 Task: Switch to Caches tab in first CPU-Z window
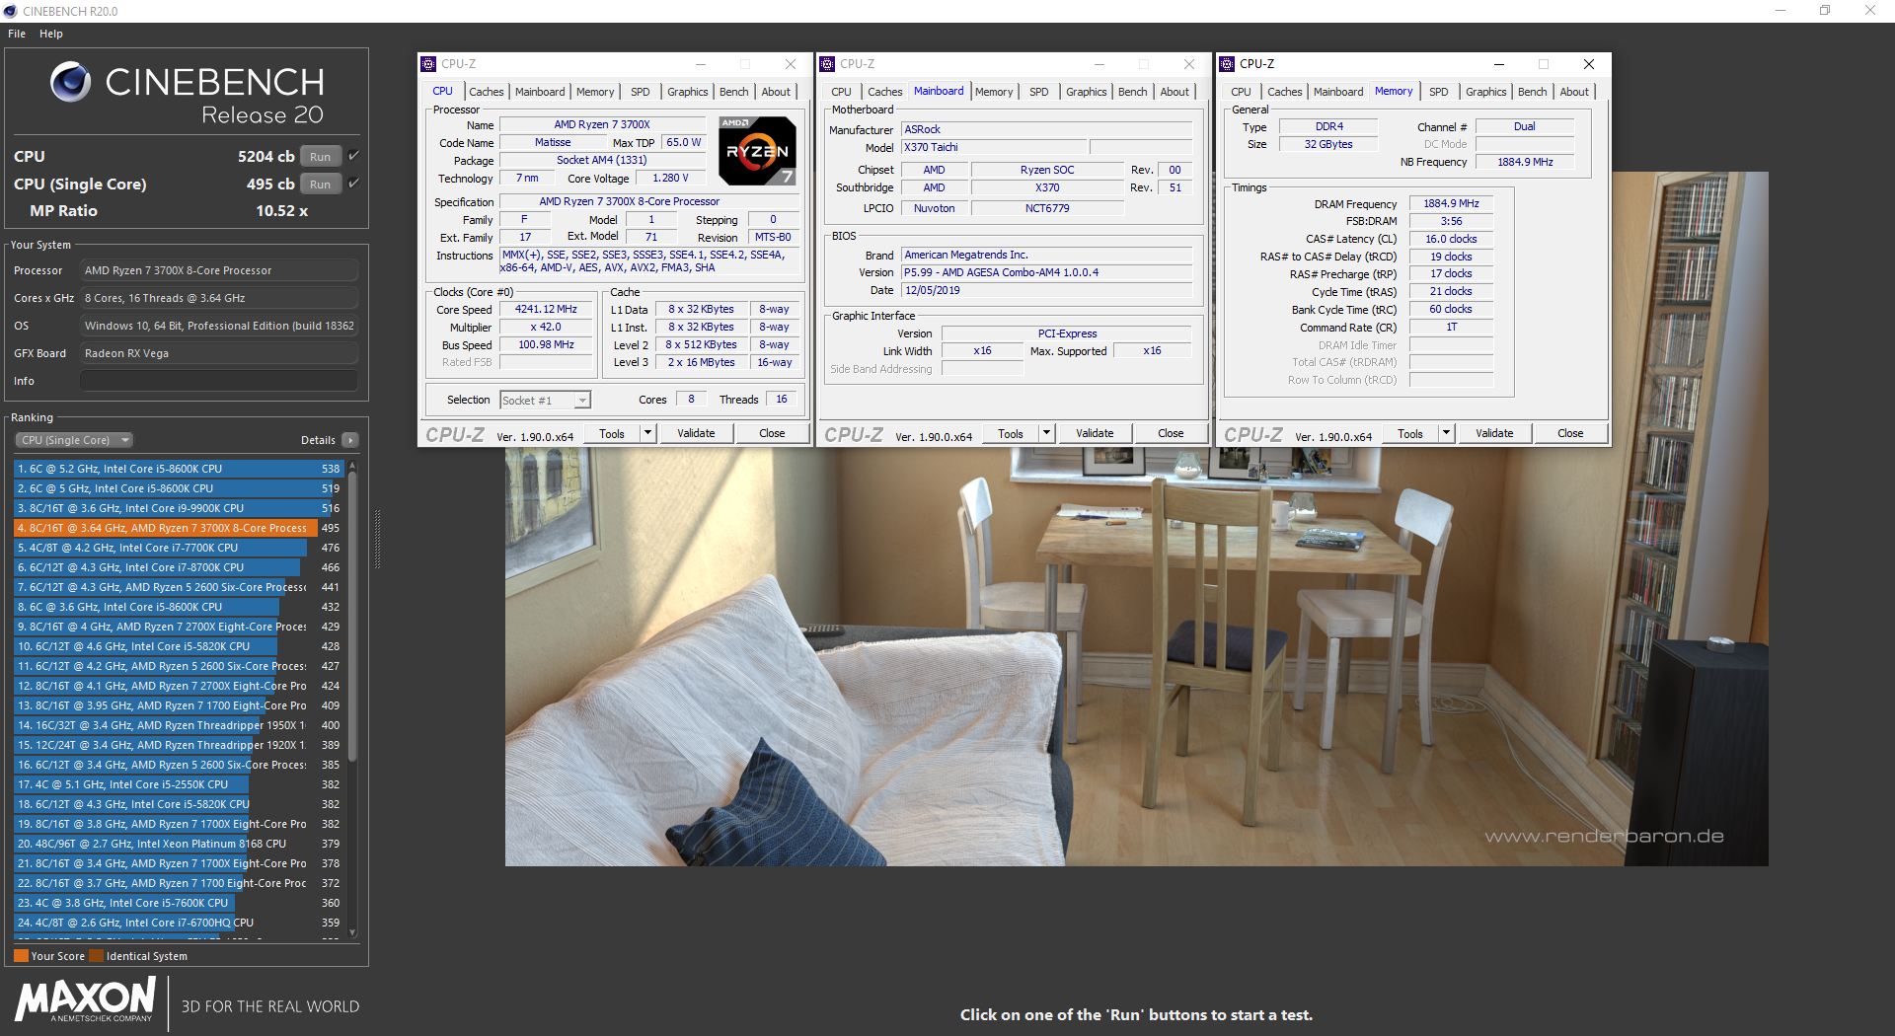(x=486, y=92)
